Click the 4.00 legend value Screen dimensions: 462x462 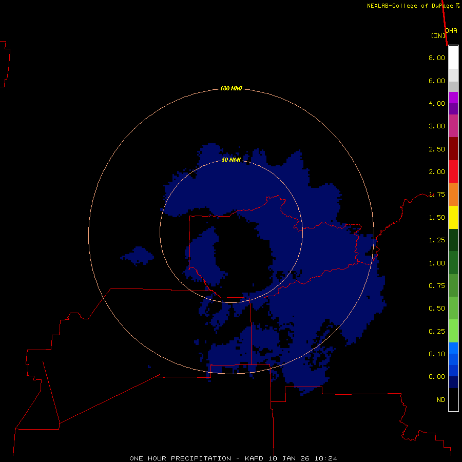pyautogui.click(x=437, y=103)
